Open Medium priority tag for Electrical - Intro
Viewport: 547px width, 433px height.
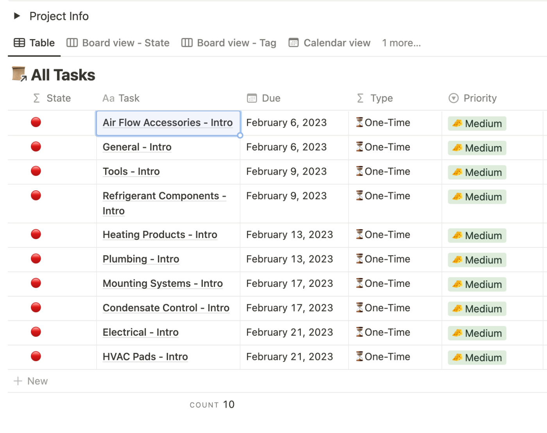point(477,333)
